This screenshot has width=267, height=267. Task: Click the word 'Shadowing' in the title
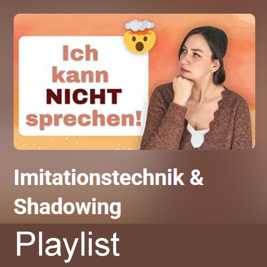(x=67, y=208)
